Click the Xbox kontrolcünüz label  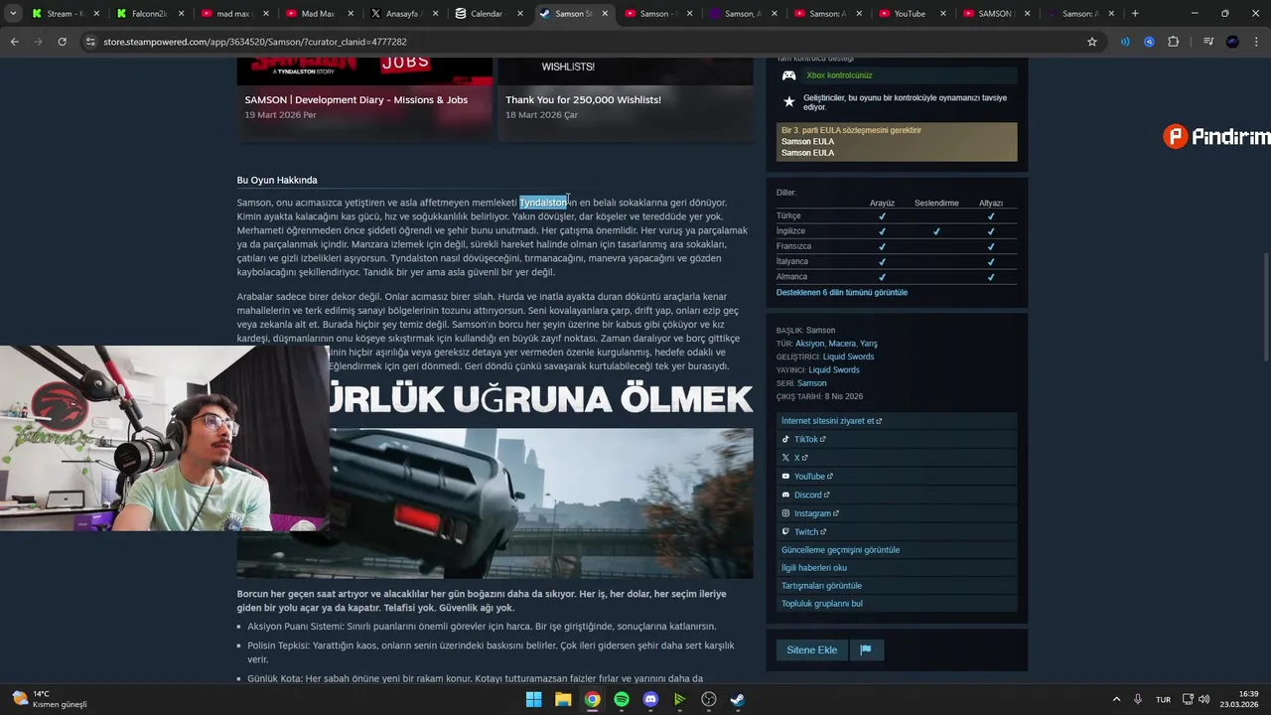tap(839, 75)
